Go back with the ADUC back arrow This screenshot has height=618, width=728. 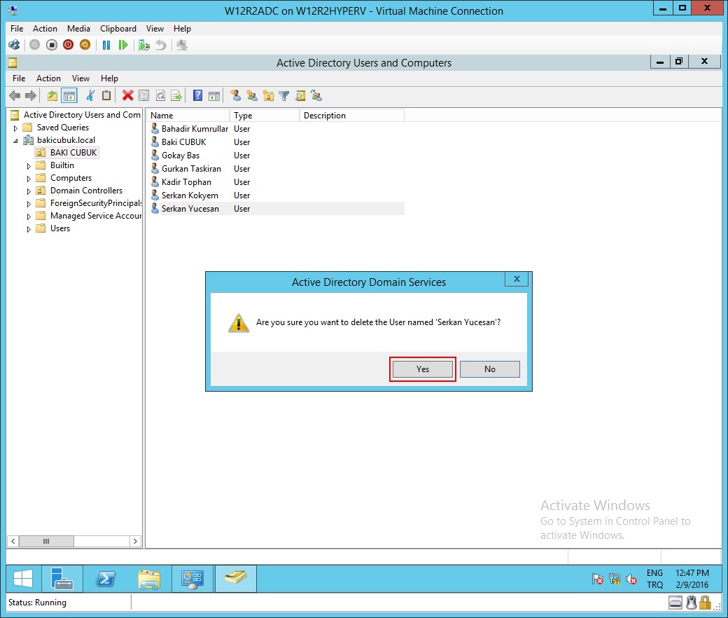(x=15, y=96)
